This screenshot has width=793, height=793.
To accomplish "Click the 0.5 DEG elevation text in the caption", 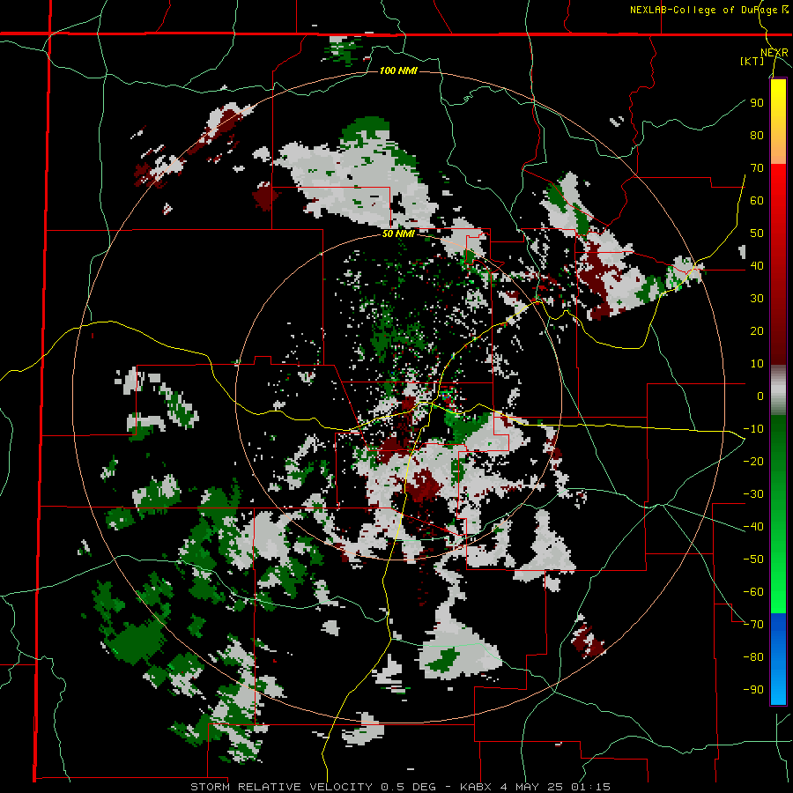I will tap(410, 787).
